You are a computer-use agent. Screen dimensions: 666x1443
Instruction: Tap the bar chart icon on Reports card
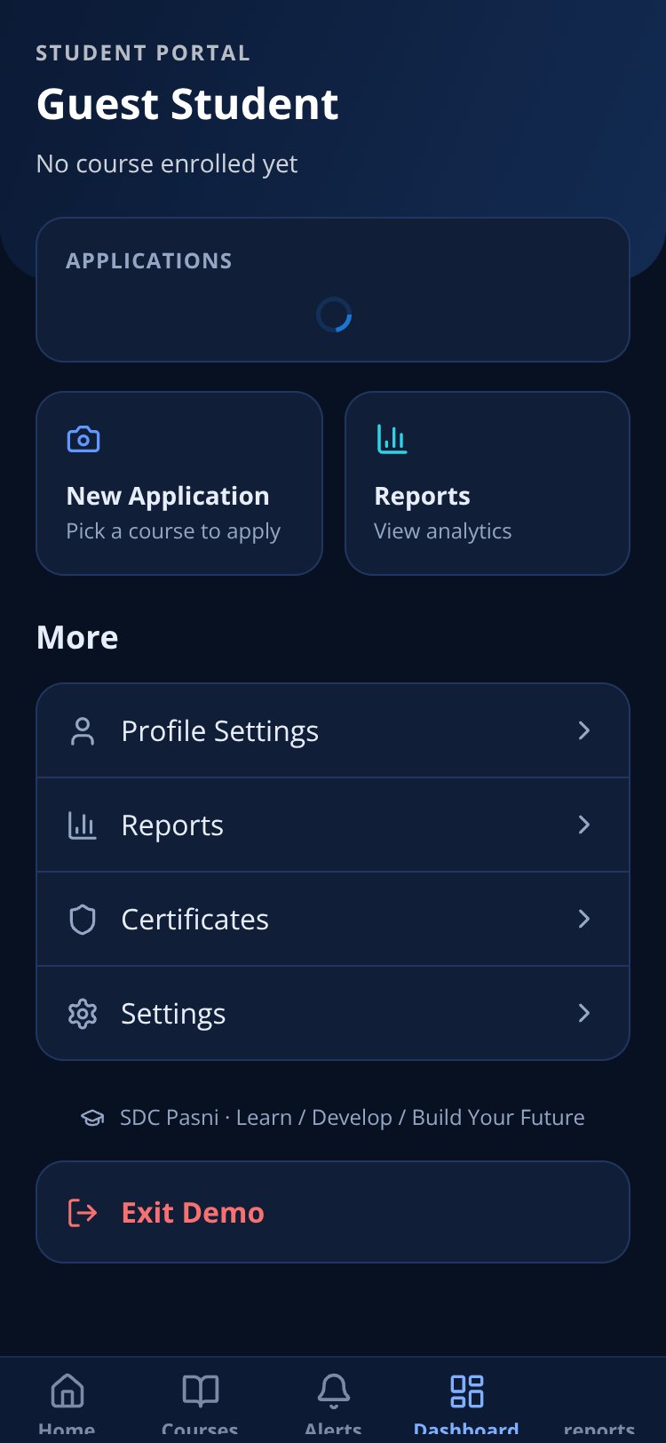392,439
